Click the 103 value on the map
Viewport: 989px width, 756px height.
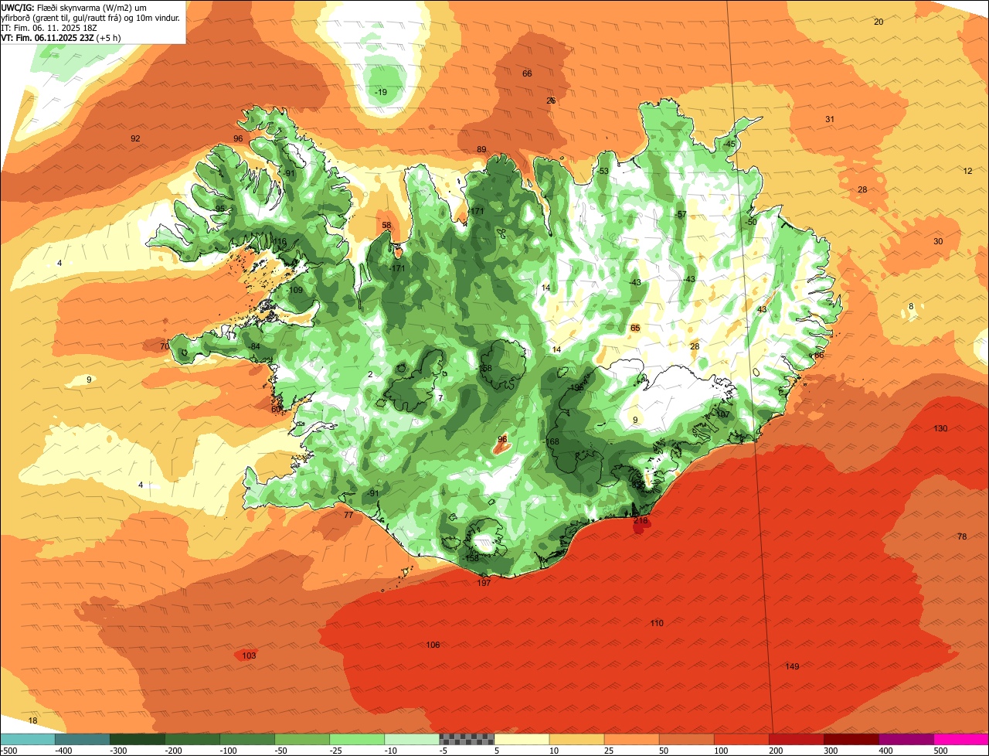pyautogui.click(x=249, y=656)
